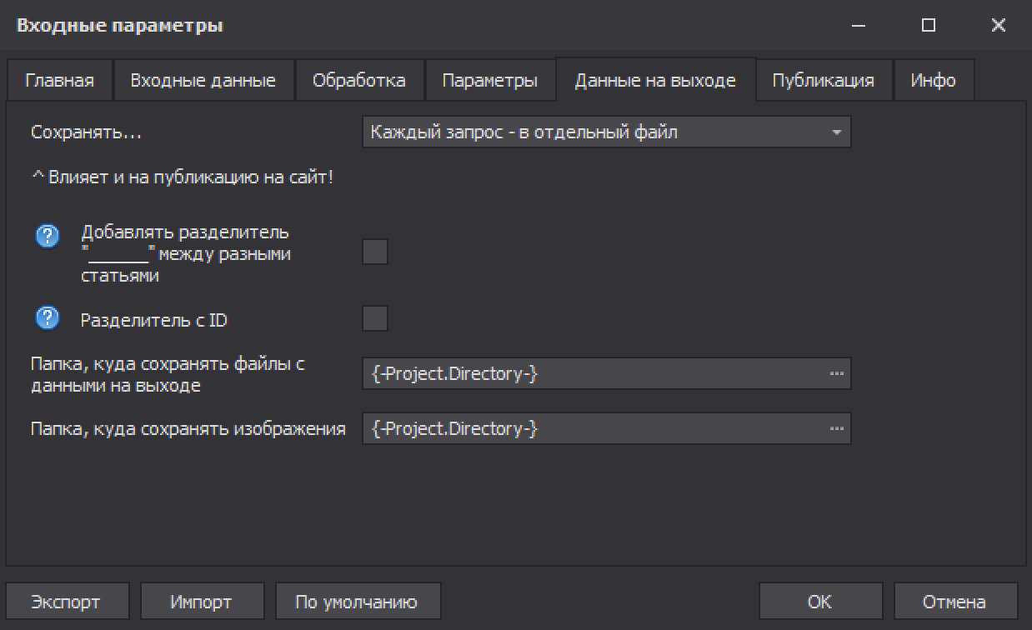Reset settings with "По умолчанию" button

tap(356, 602)
